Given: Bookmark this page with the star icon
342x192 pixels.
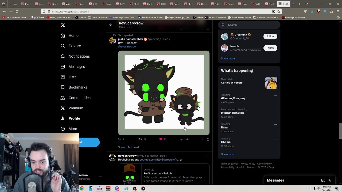Looking at the screenshot, I should [x=279, y=11].
